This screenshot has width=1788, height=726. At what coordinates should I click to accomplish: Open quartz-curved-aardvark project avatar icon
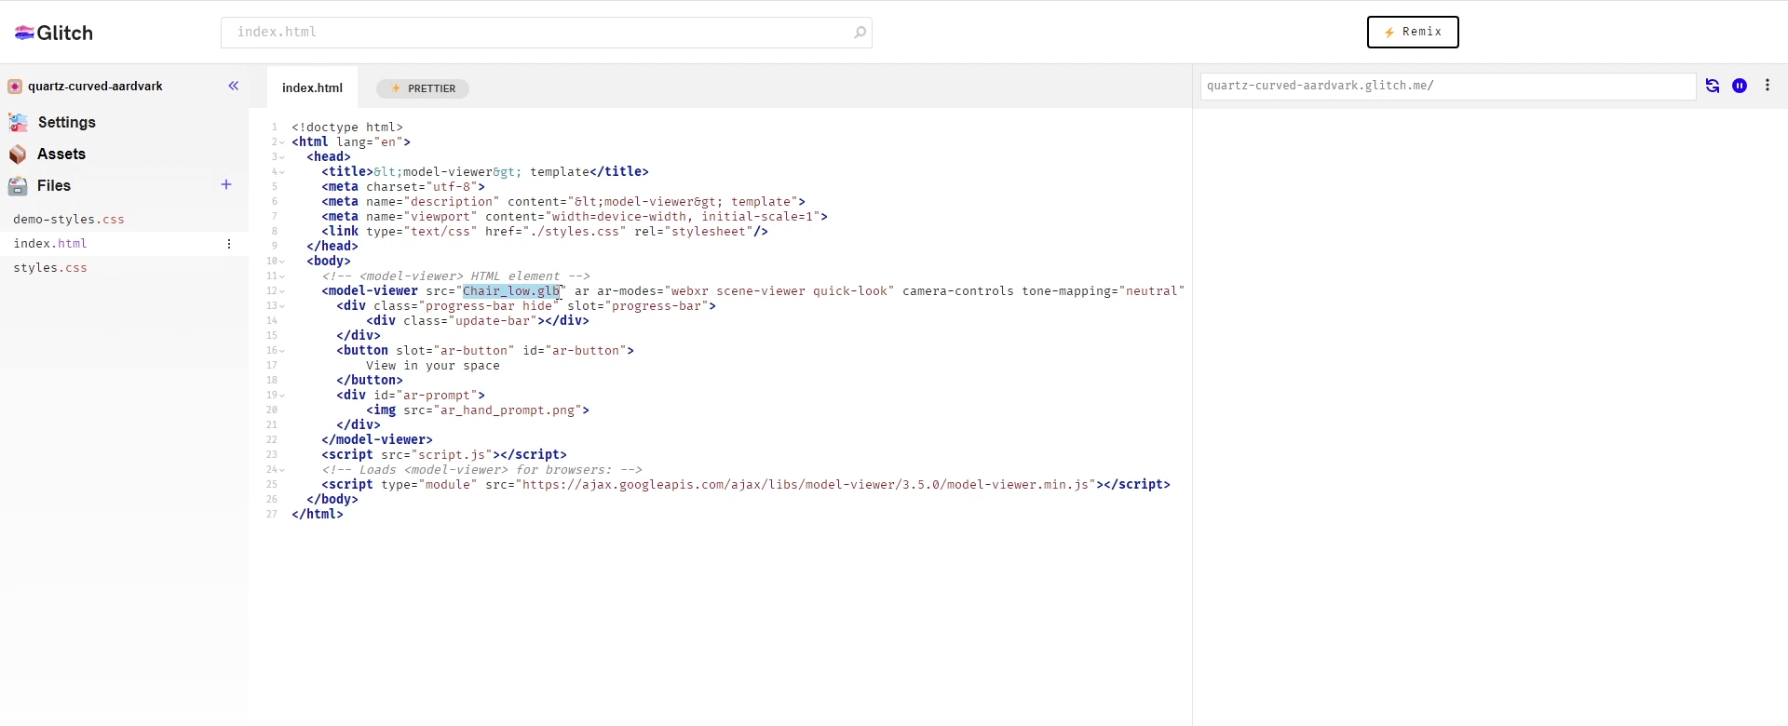pyautogui.click(x=15, y=87)
